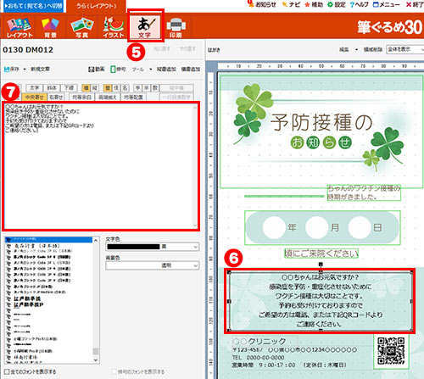Select the greeting text box on postcard
424x379 pixels.
(x=321, y=301)
